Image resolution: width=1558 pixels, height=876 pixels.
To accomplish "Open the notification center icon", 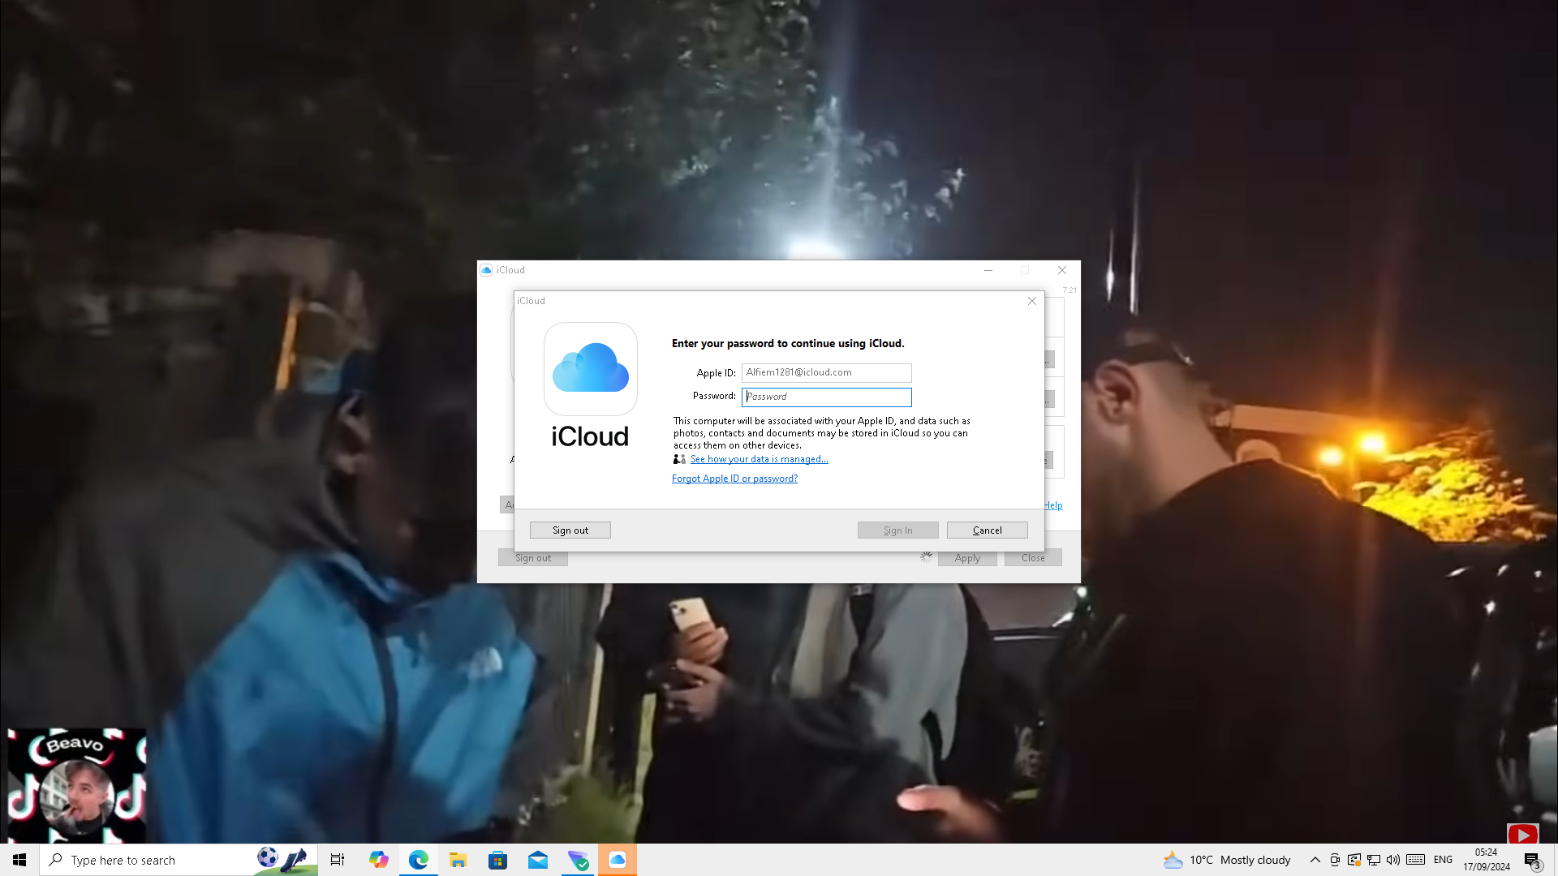I will point(1532,860).
